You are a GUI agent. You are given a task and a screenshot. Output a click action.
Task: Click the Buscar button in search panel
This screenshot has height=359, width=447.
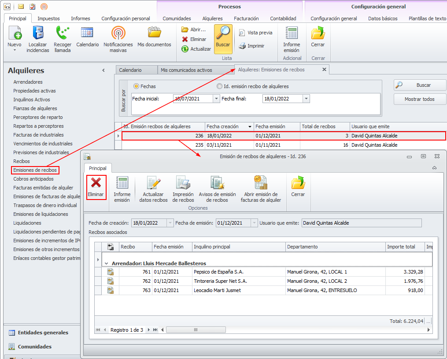coord(420,85)
